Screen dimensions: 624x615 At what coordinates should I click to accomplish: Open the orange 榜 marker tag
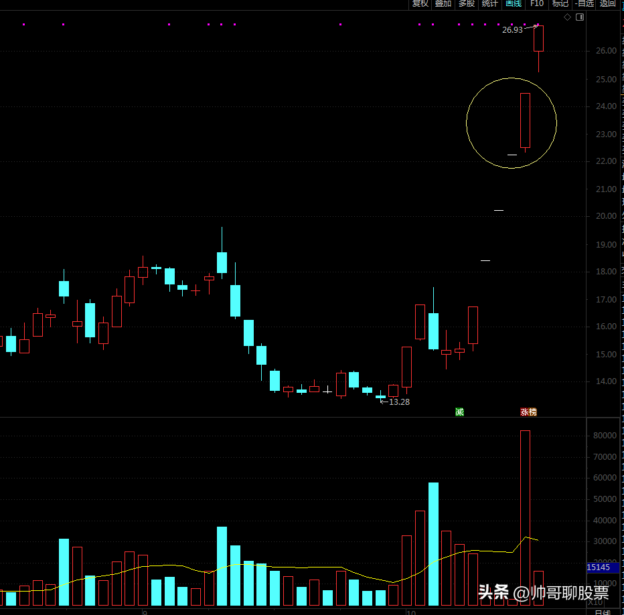click(533, 412)
